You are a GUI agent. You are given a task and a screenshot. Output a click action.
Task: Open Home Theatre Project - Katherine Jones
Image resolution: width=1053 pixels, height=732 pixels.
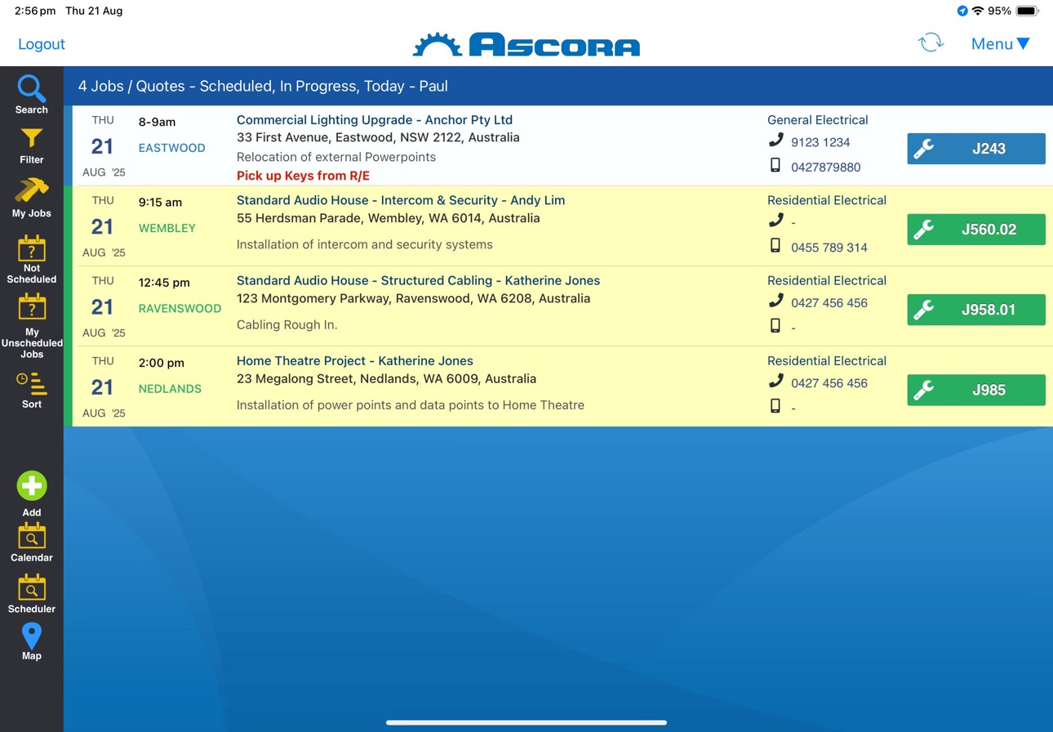(355, 360)
